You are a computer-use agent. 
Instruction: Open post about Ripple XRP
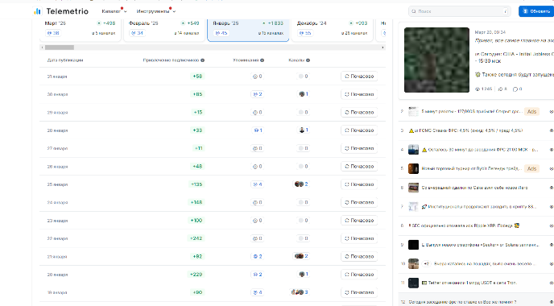click(x=464, y=225)
